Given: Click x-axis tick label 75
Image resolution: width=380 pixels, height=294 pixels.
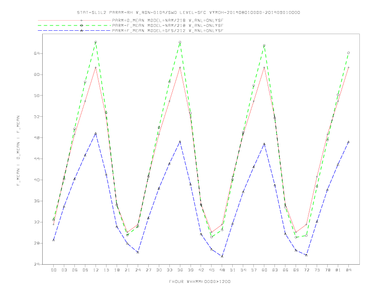Looking at the screenshot, I should click(x=317, y=270).
